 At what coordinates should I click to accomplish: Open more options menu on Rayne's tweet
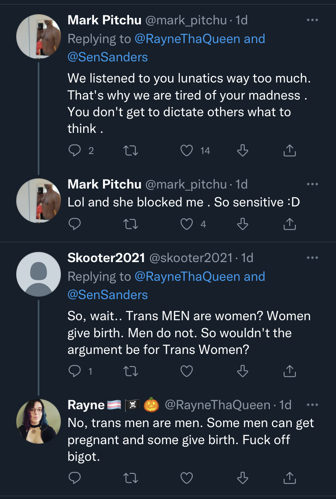tap(312, 405)
